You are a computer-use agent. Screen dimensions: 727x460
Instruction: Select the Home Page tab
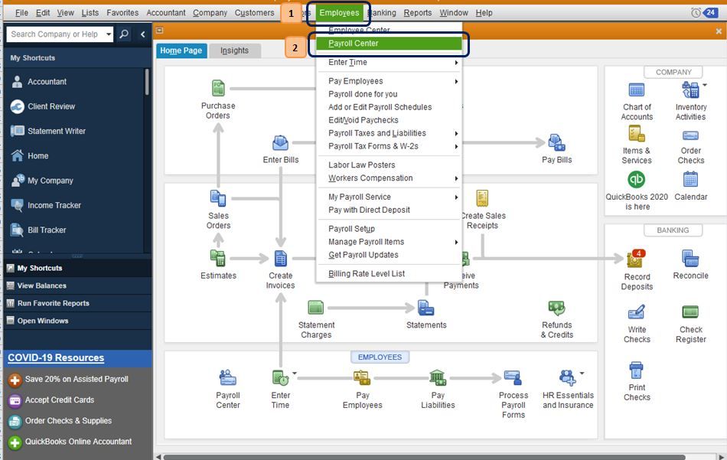[x=181, y=51]
